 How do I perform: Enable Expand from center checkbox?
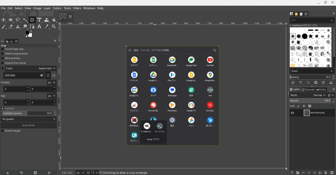point(3,63)
